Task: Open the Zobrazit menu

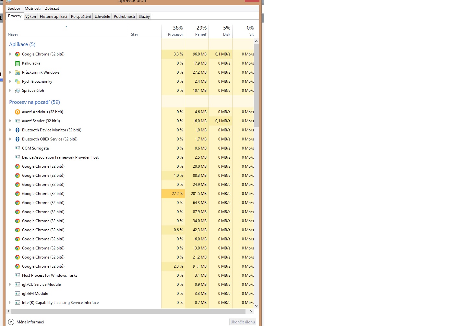Action: pyautogui.click(x=52, y=8)
